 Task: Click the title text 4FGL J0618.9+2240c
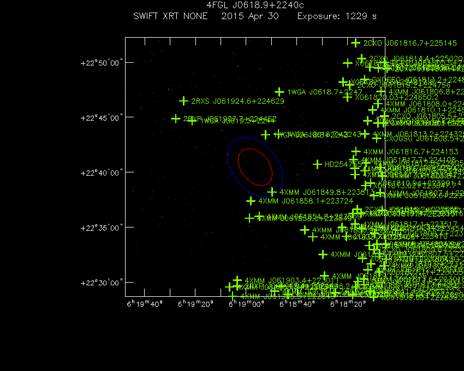pos(255,5)
